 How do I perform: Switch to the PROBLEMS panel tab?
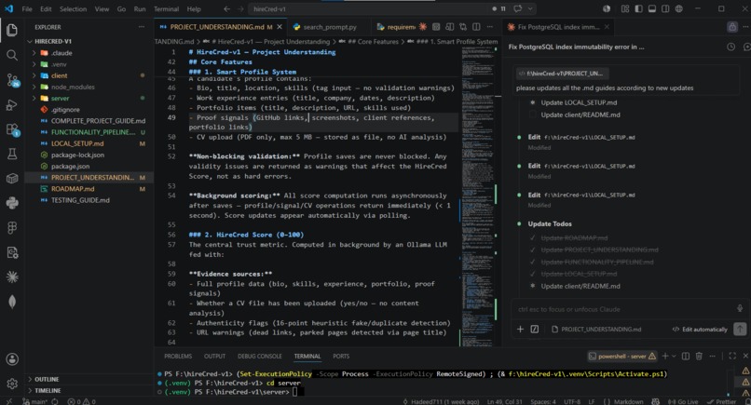[178, 356]
